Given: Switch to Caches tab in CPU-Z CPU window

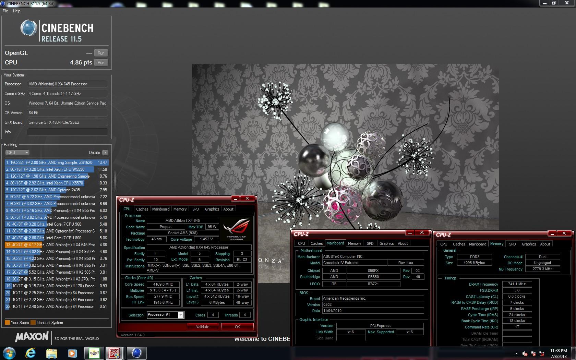Looking at the screenshot, I should [142, 209].
